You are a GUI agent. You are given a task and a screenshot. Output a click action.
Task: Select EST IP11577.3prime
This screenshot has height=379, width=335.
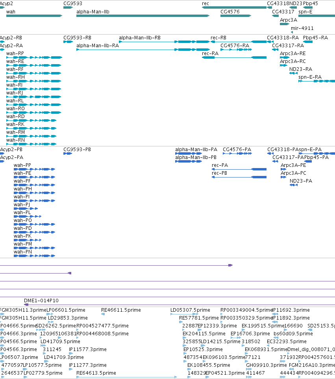pyautogui.click(x=70, y=353)
